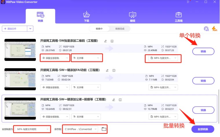Open output format dropdown for the 7.02MB video
The width and height of the screenshot is (220, 137).
[163, 87]
